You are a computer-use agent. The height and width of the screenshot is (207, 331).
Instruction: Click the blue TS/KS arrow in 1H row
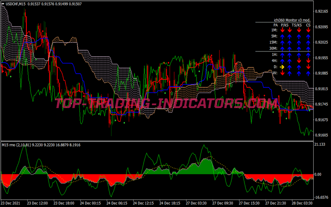(x=299, y=55)
